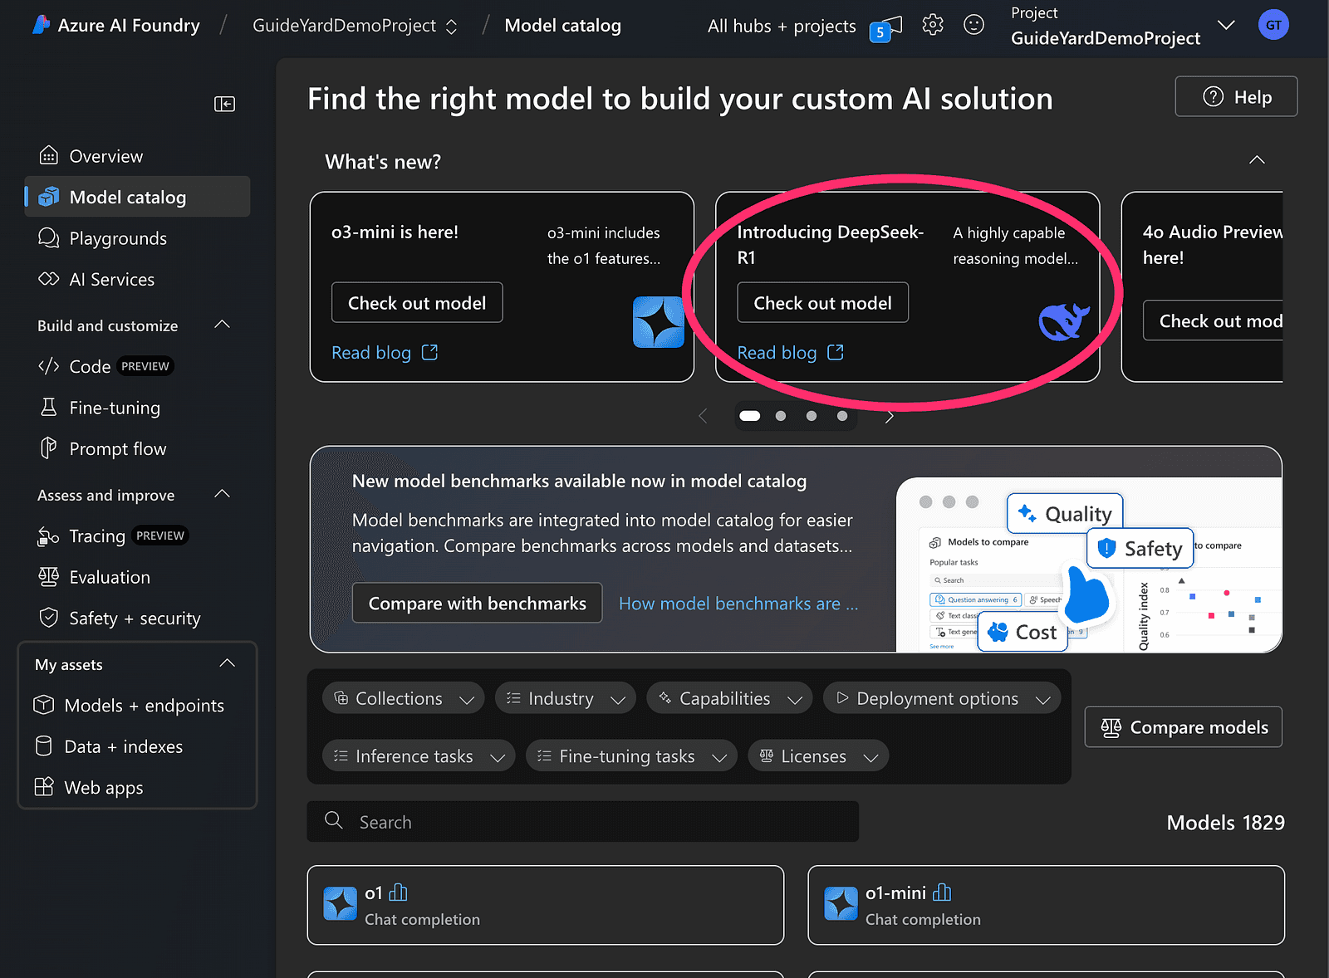Screen dimensions: 1329x978
Task: Click the model Search input field
Action: 583,821
